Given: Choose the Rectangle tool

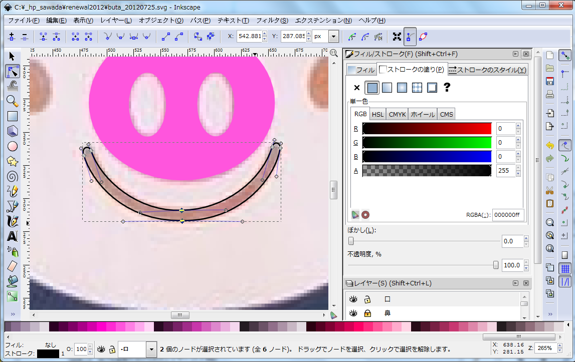Looking at the screenshot, I should pos(12,116).
